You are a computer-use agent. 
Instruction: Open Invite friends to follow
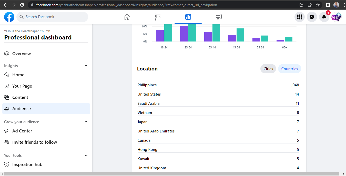(x=35, y=142)
